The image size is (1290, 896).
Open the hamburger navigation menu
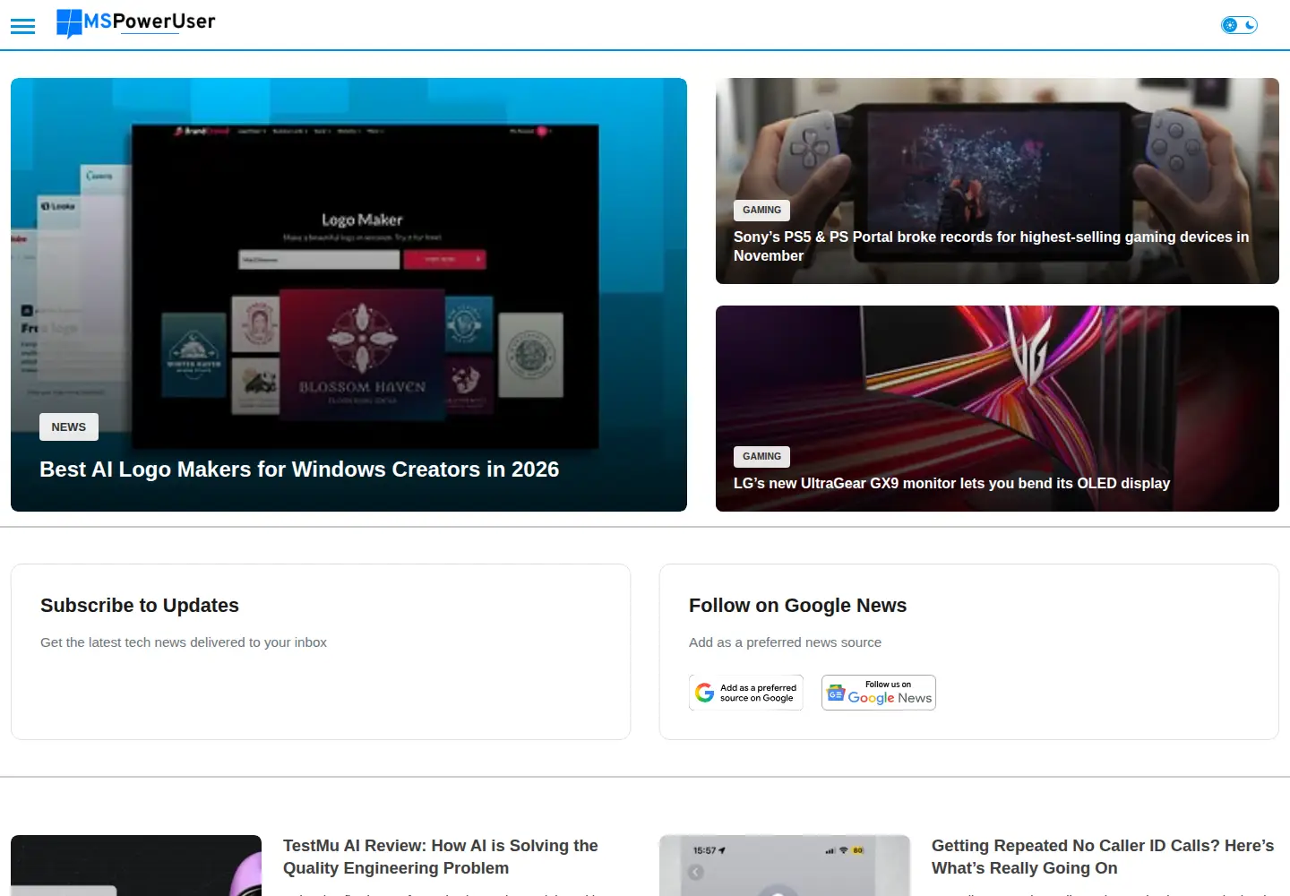[22, 26]
